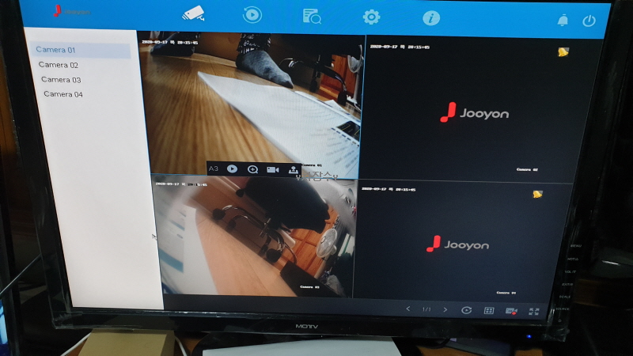Open the settings gear icon

click(371, 17)
